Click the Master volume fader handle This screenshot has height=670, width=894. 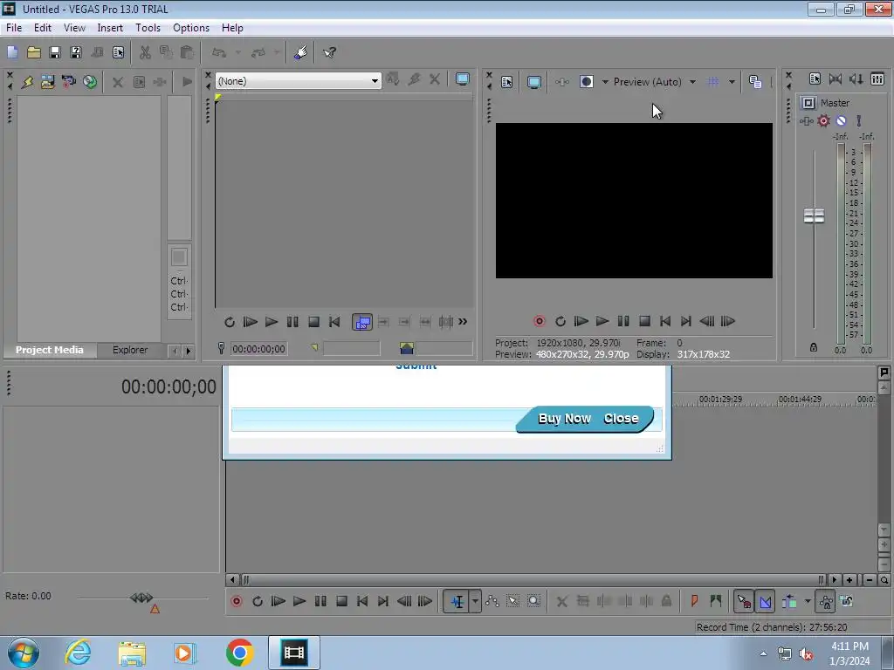[x=814, y=216]
